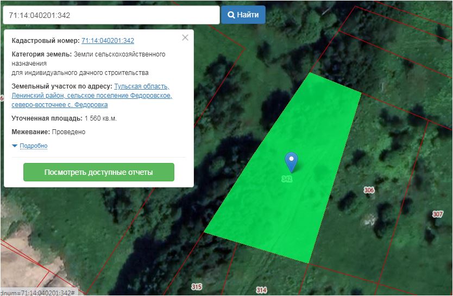453x296 pixels.
Task: Select parcel label 314 on the map
Action: coord(261,290)
